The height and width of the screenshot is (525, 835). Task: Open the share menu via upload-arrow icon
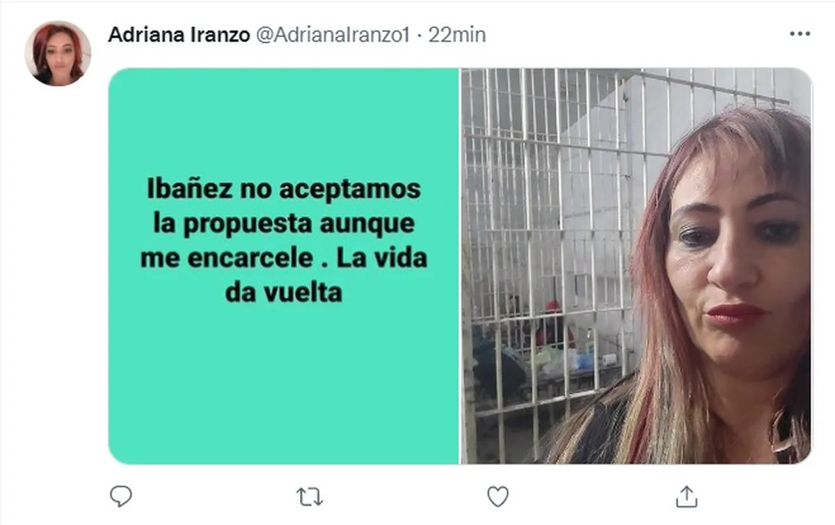coord(686,496)
